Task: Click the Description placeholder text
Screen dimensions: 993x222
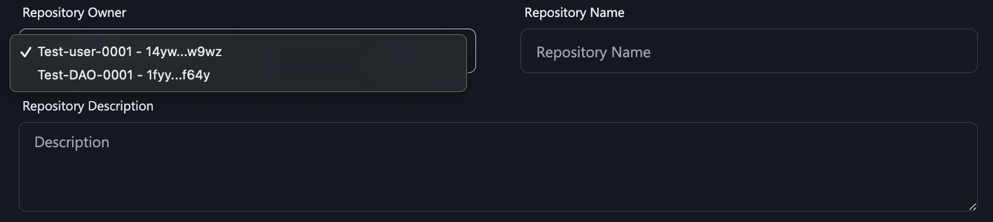Action: coord(72,142)
